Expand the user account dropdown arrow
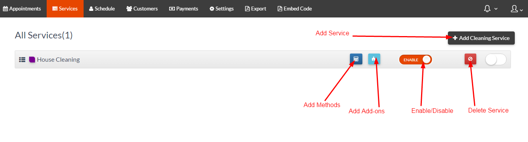 tap(522, 10)
